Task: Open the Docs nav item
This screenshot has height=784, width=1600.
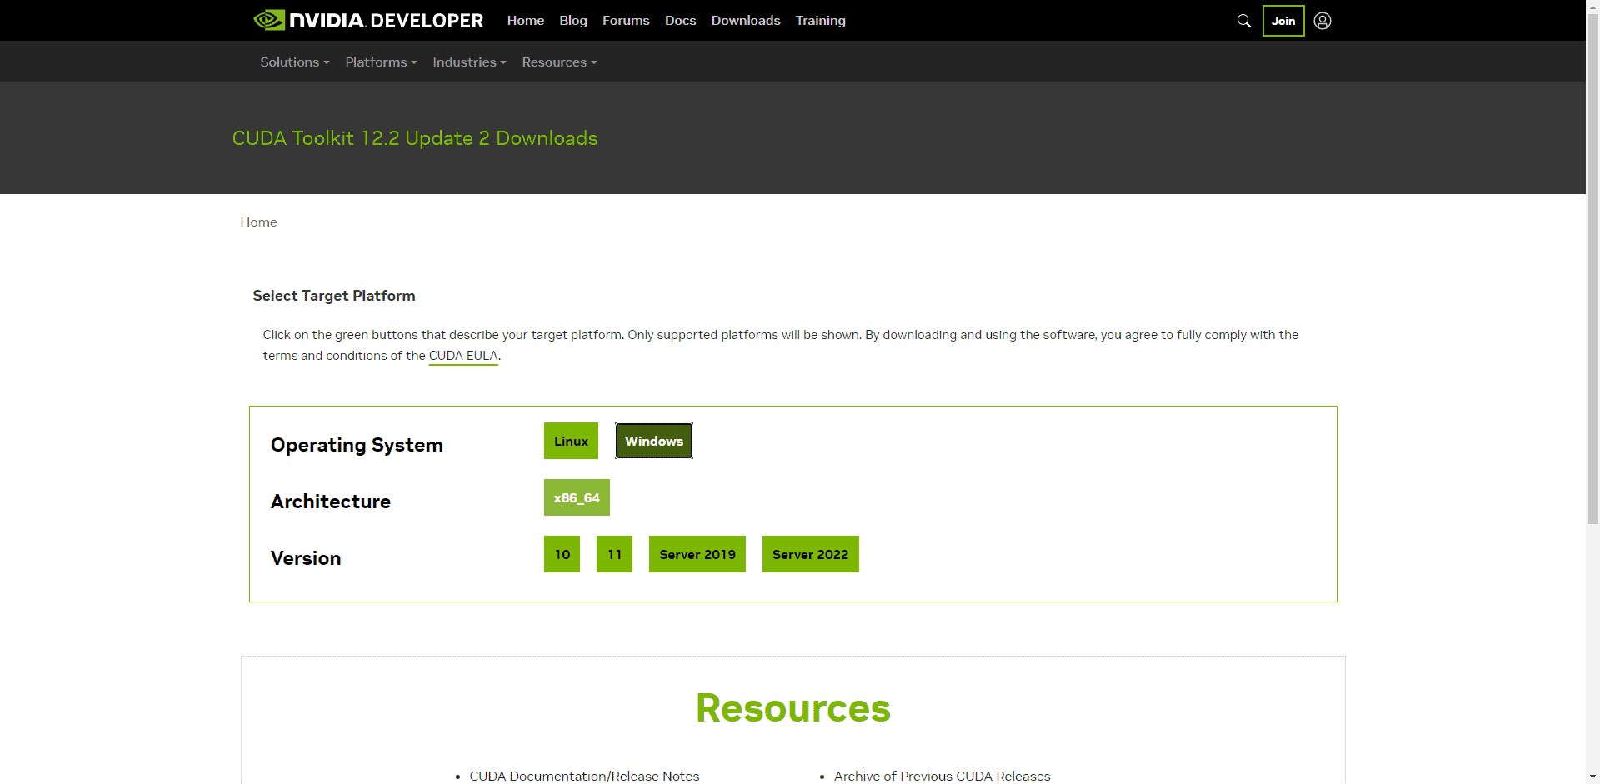Action: pyautogui.click(x=680, y=21)
